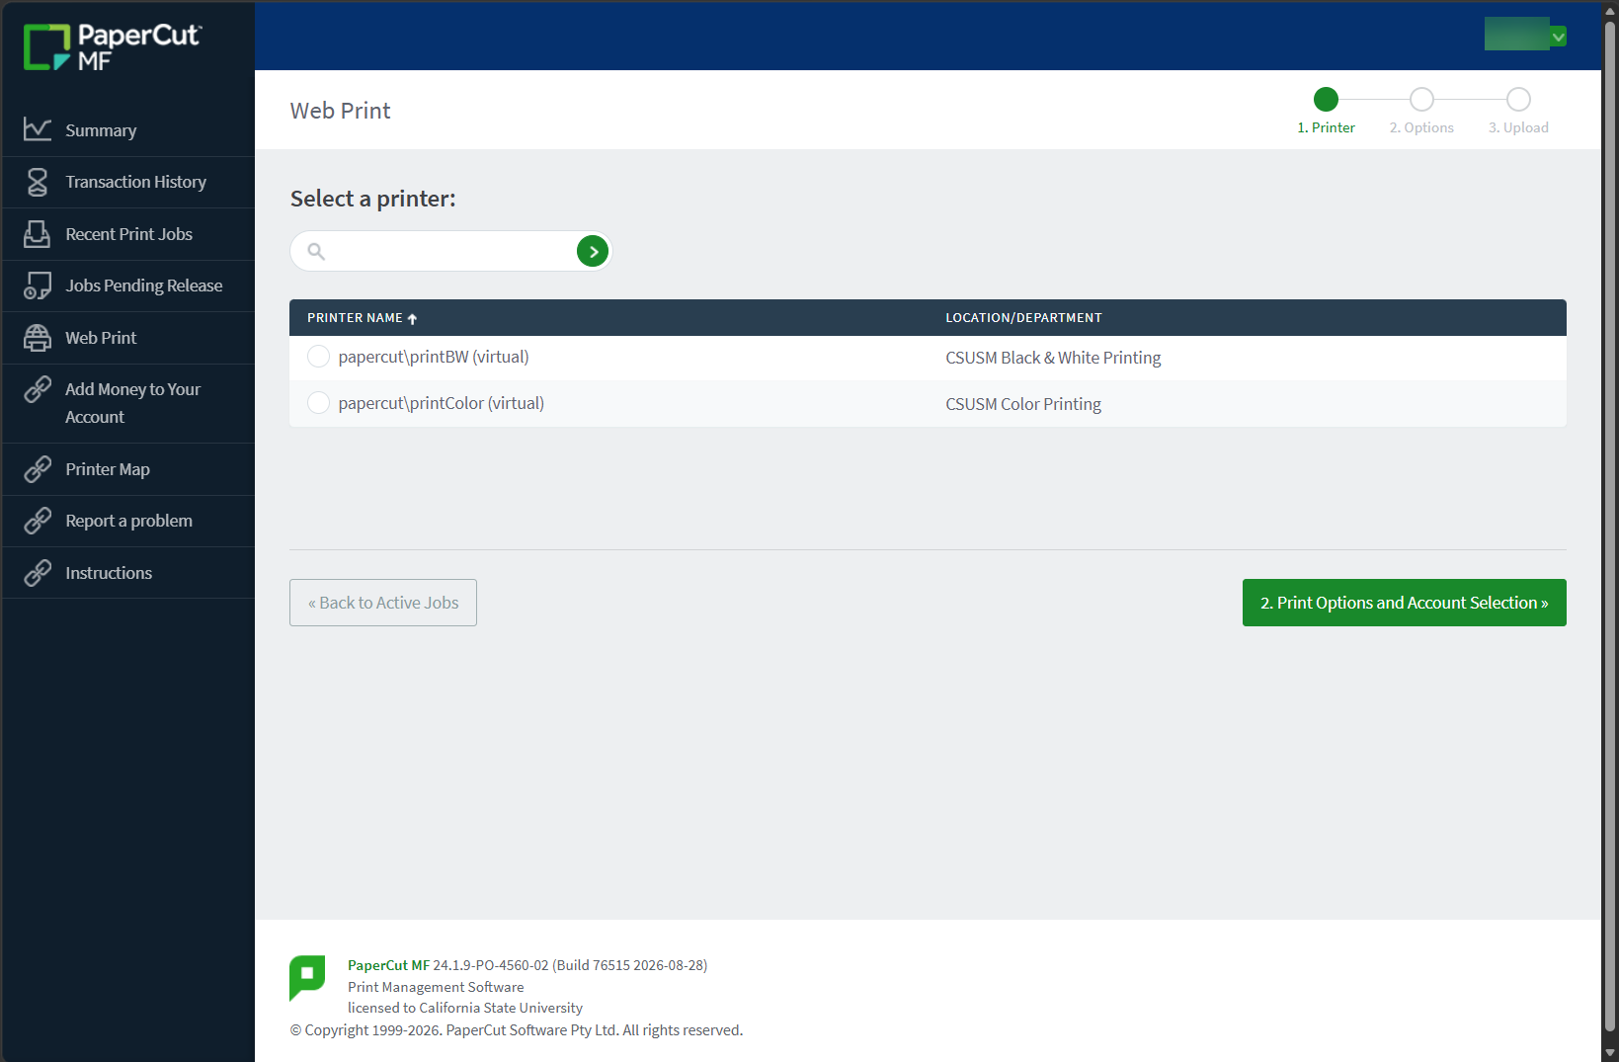
Task: Click the PaperCut MF footer link
Action: (x=388, y=965)
